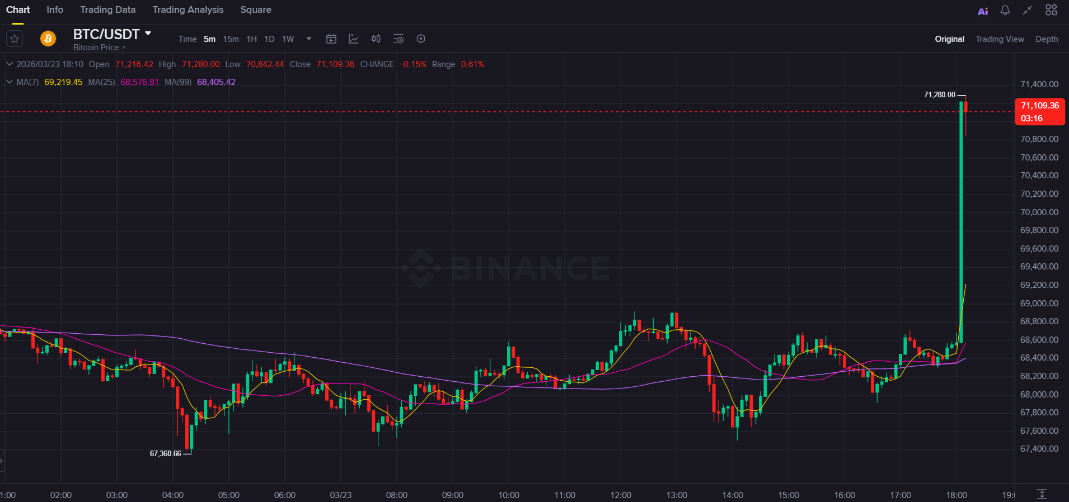
Task: Open the purple Ai assistant icon
Action: [x=983, y=11]
